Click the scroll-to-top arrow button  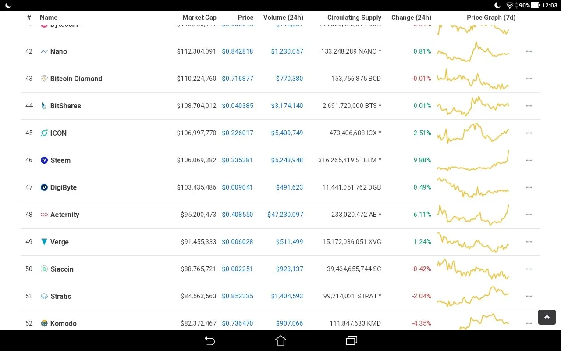[x=547, y=317]
